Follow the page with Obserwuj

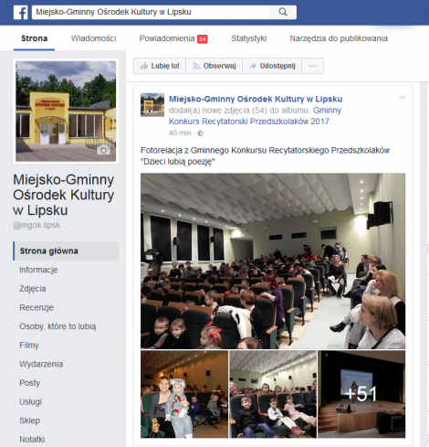(214, 66)
